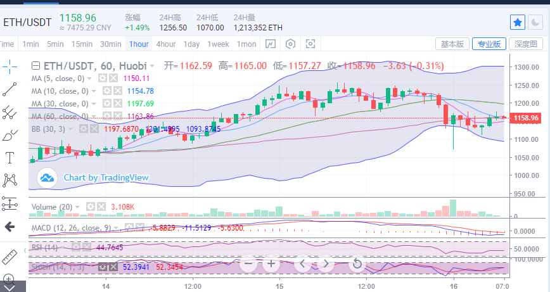Remove the Stoch indicator
The height and width of the screenshot is (292, 550).
(113, 267)
